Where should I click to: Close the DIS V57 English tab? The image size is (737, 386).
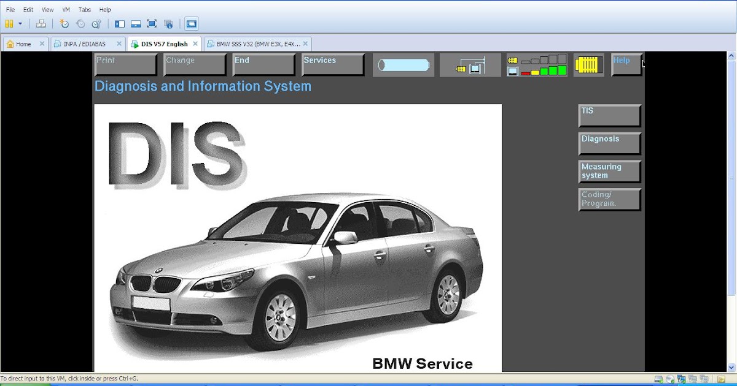tap(195, 44)
